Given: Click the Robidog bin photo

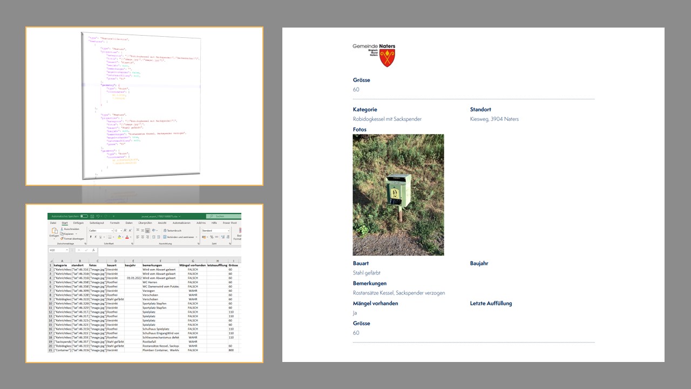Looking at the screenshot, I should click(x=398, y=194).
